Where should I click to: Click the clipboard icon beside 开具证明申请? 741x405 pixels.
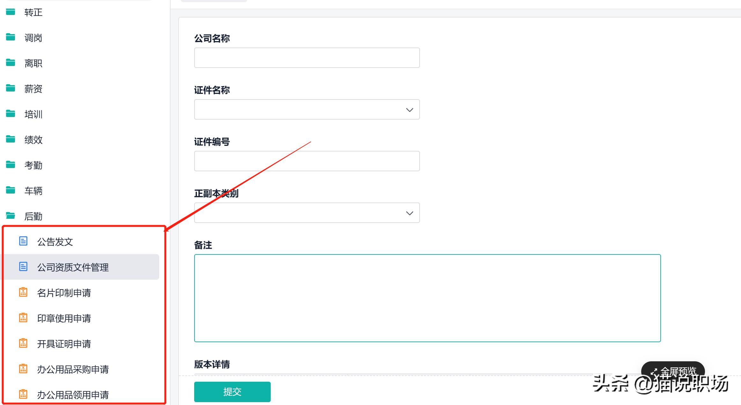[x=23, y=343]
